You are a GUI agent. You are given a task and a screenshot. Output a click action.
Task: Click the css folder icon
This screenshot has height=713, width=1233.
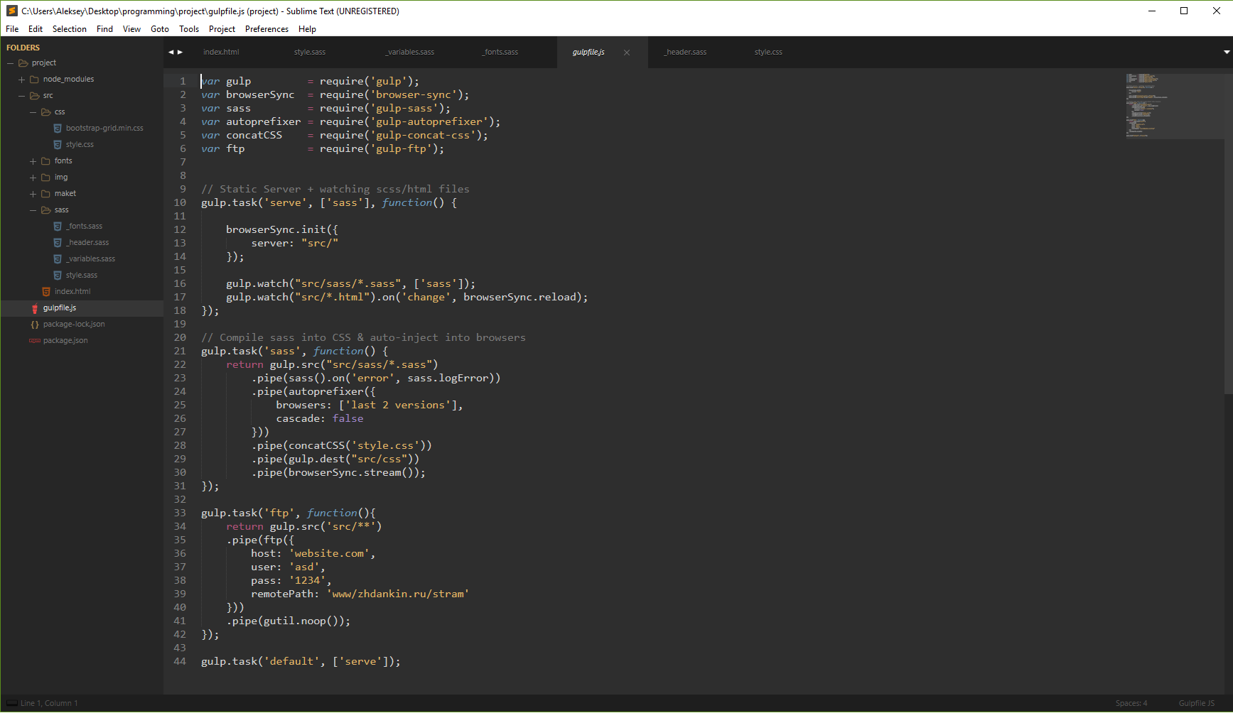[46, 112]
